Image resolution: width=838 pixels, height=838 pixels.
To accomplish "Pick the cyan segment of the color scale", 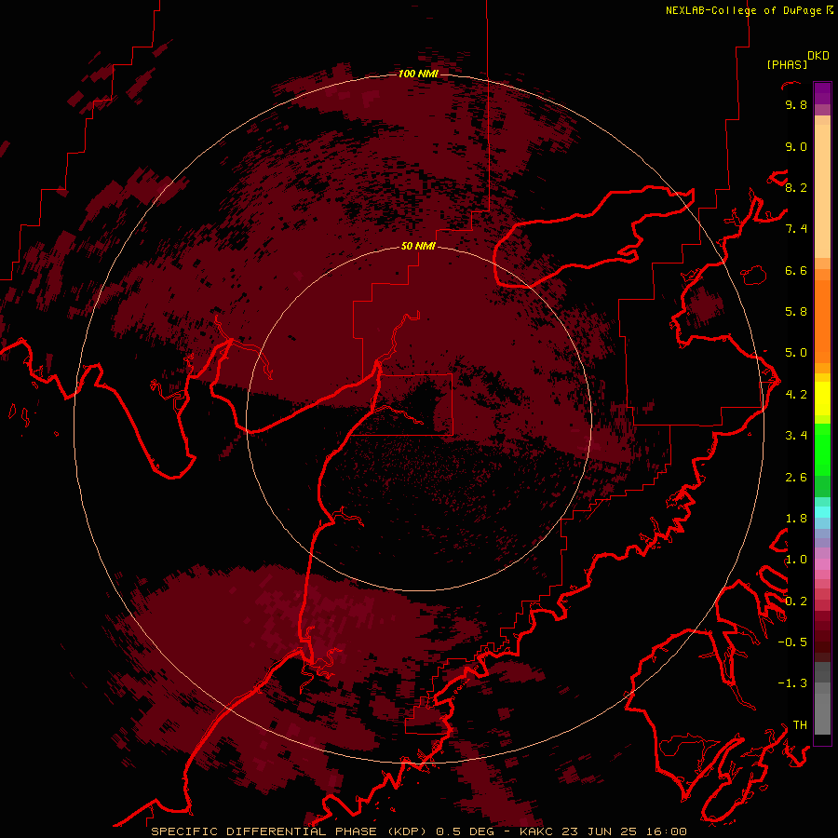I will point(822,512).
